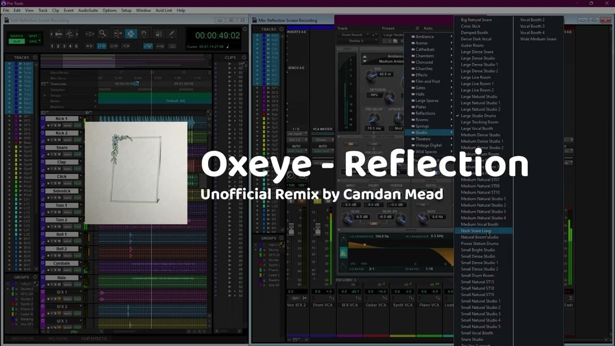
Task: Open the Cathedrals preset folder
Action: click(429, 49)
